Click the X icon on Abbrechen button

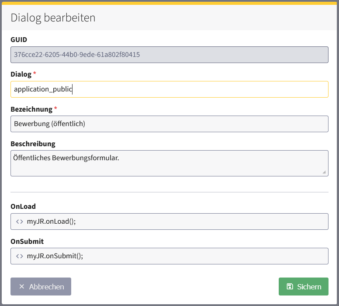pyautogui.click(x=22, y=287)
